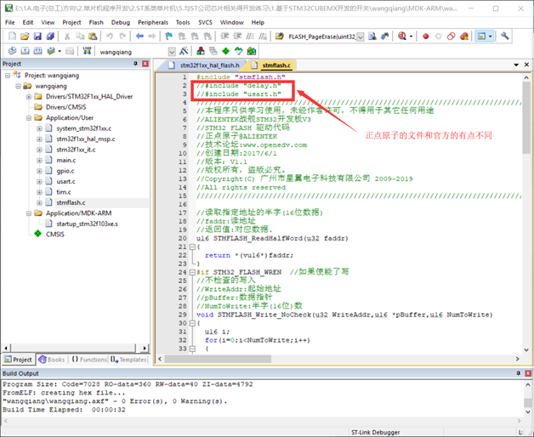
Task: Expand the main.c tree node
Action: point(39,160)
